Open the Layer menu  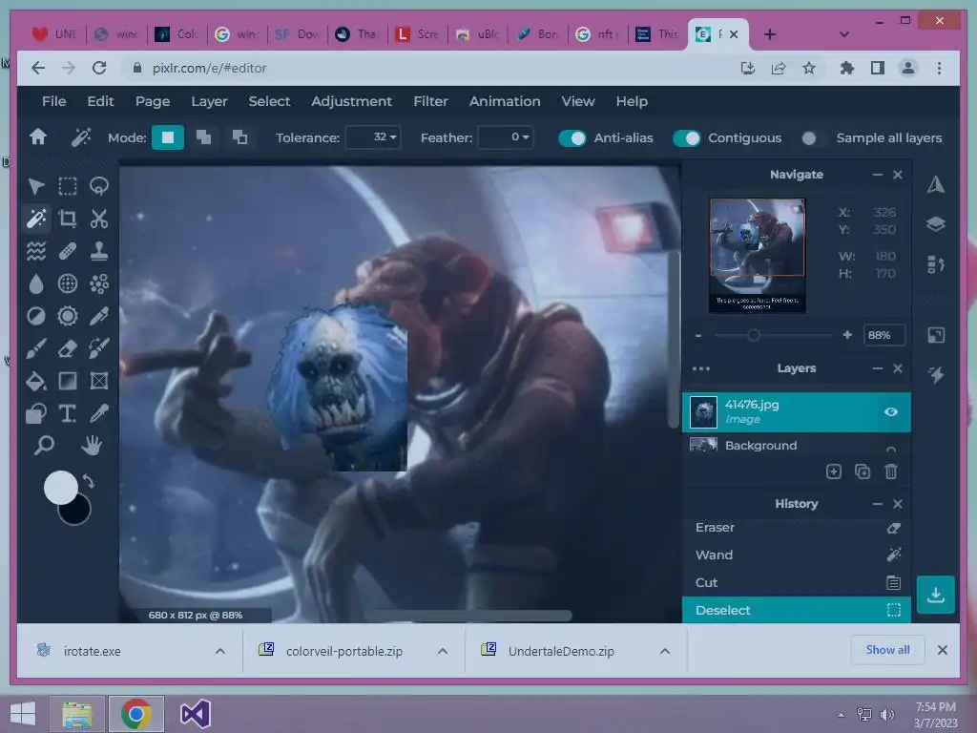point(209,101)
